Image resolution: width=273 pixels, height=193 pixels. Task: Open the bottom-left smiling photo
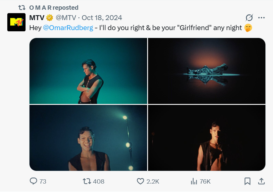[x=88, y=138]
